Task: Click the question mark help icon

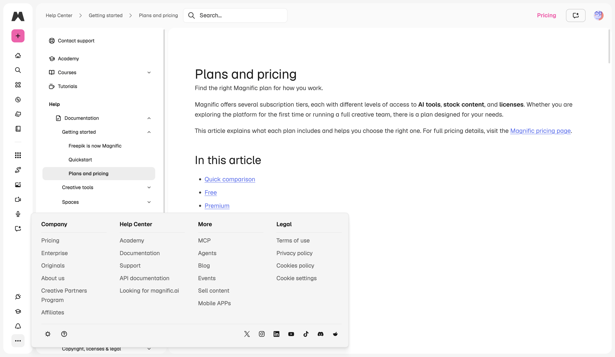Action: coord(64,334)
